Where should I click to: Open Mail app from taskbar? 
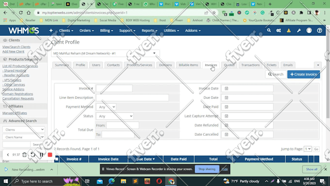tap(100, 181)
